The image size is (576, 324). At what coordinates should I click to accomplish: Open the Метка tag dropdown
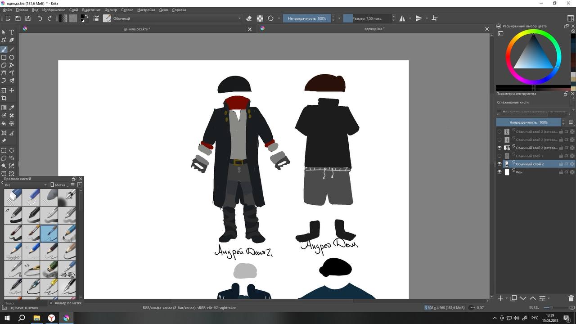[x=58, y=185]
